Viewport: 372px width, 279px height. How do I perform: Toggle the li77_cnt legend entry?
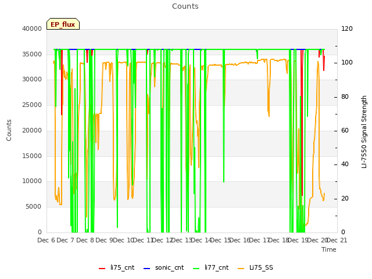coord(211,267)
